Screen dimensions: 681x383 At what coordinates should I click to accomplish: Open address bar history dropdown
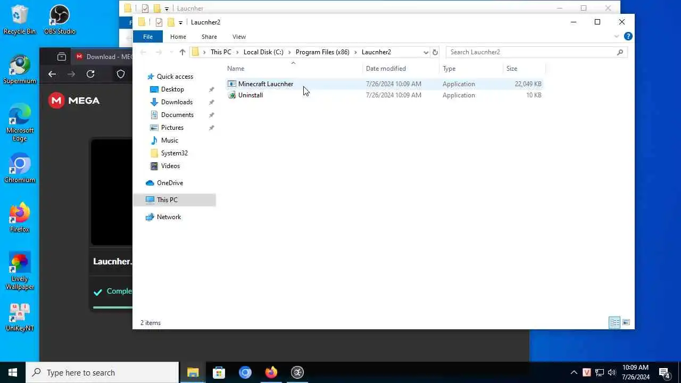426,52
